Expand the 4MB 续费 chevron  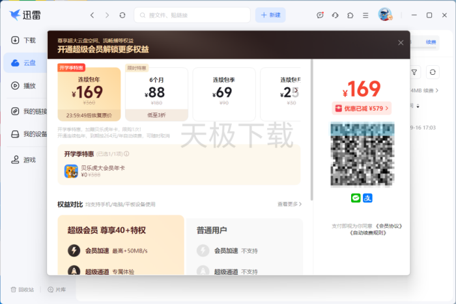(437, 90)
